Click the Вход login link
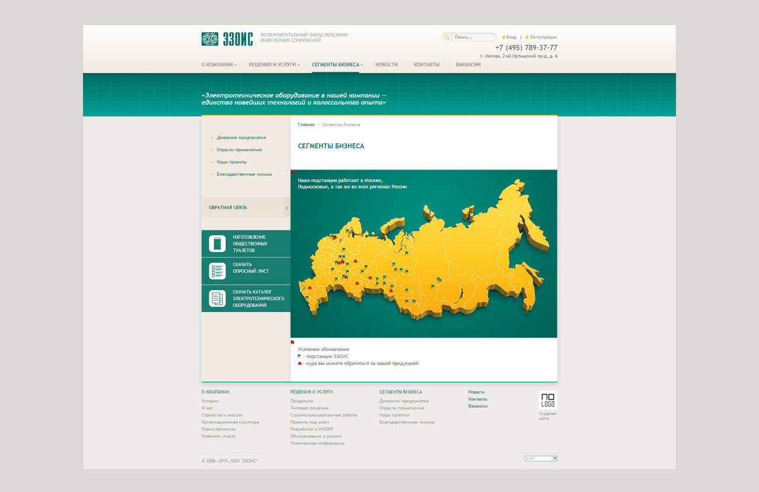This screenshot has height=492, width=759. [511, 37]
